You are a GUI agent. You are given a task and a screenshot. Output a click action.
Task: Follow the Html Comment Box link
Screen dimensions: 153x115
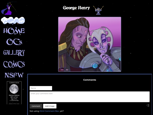(x=49, y=111)
